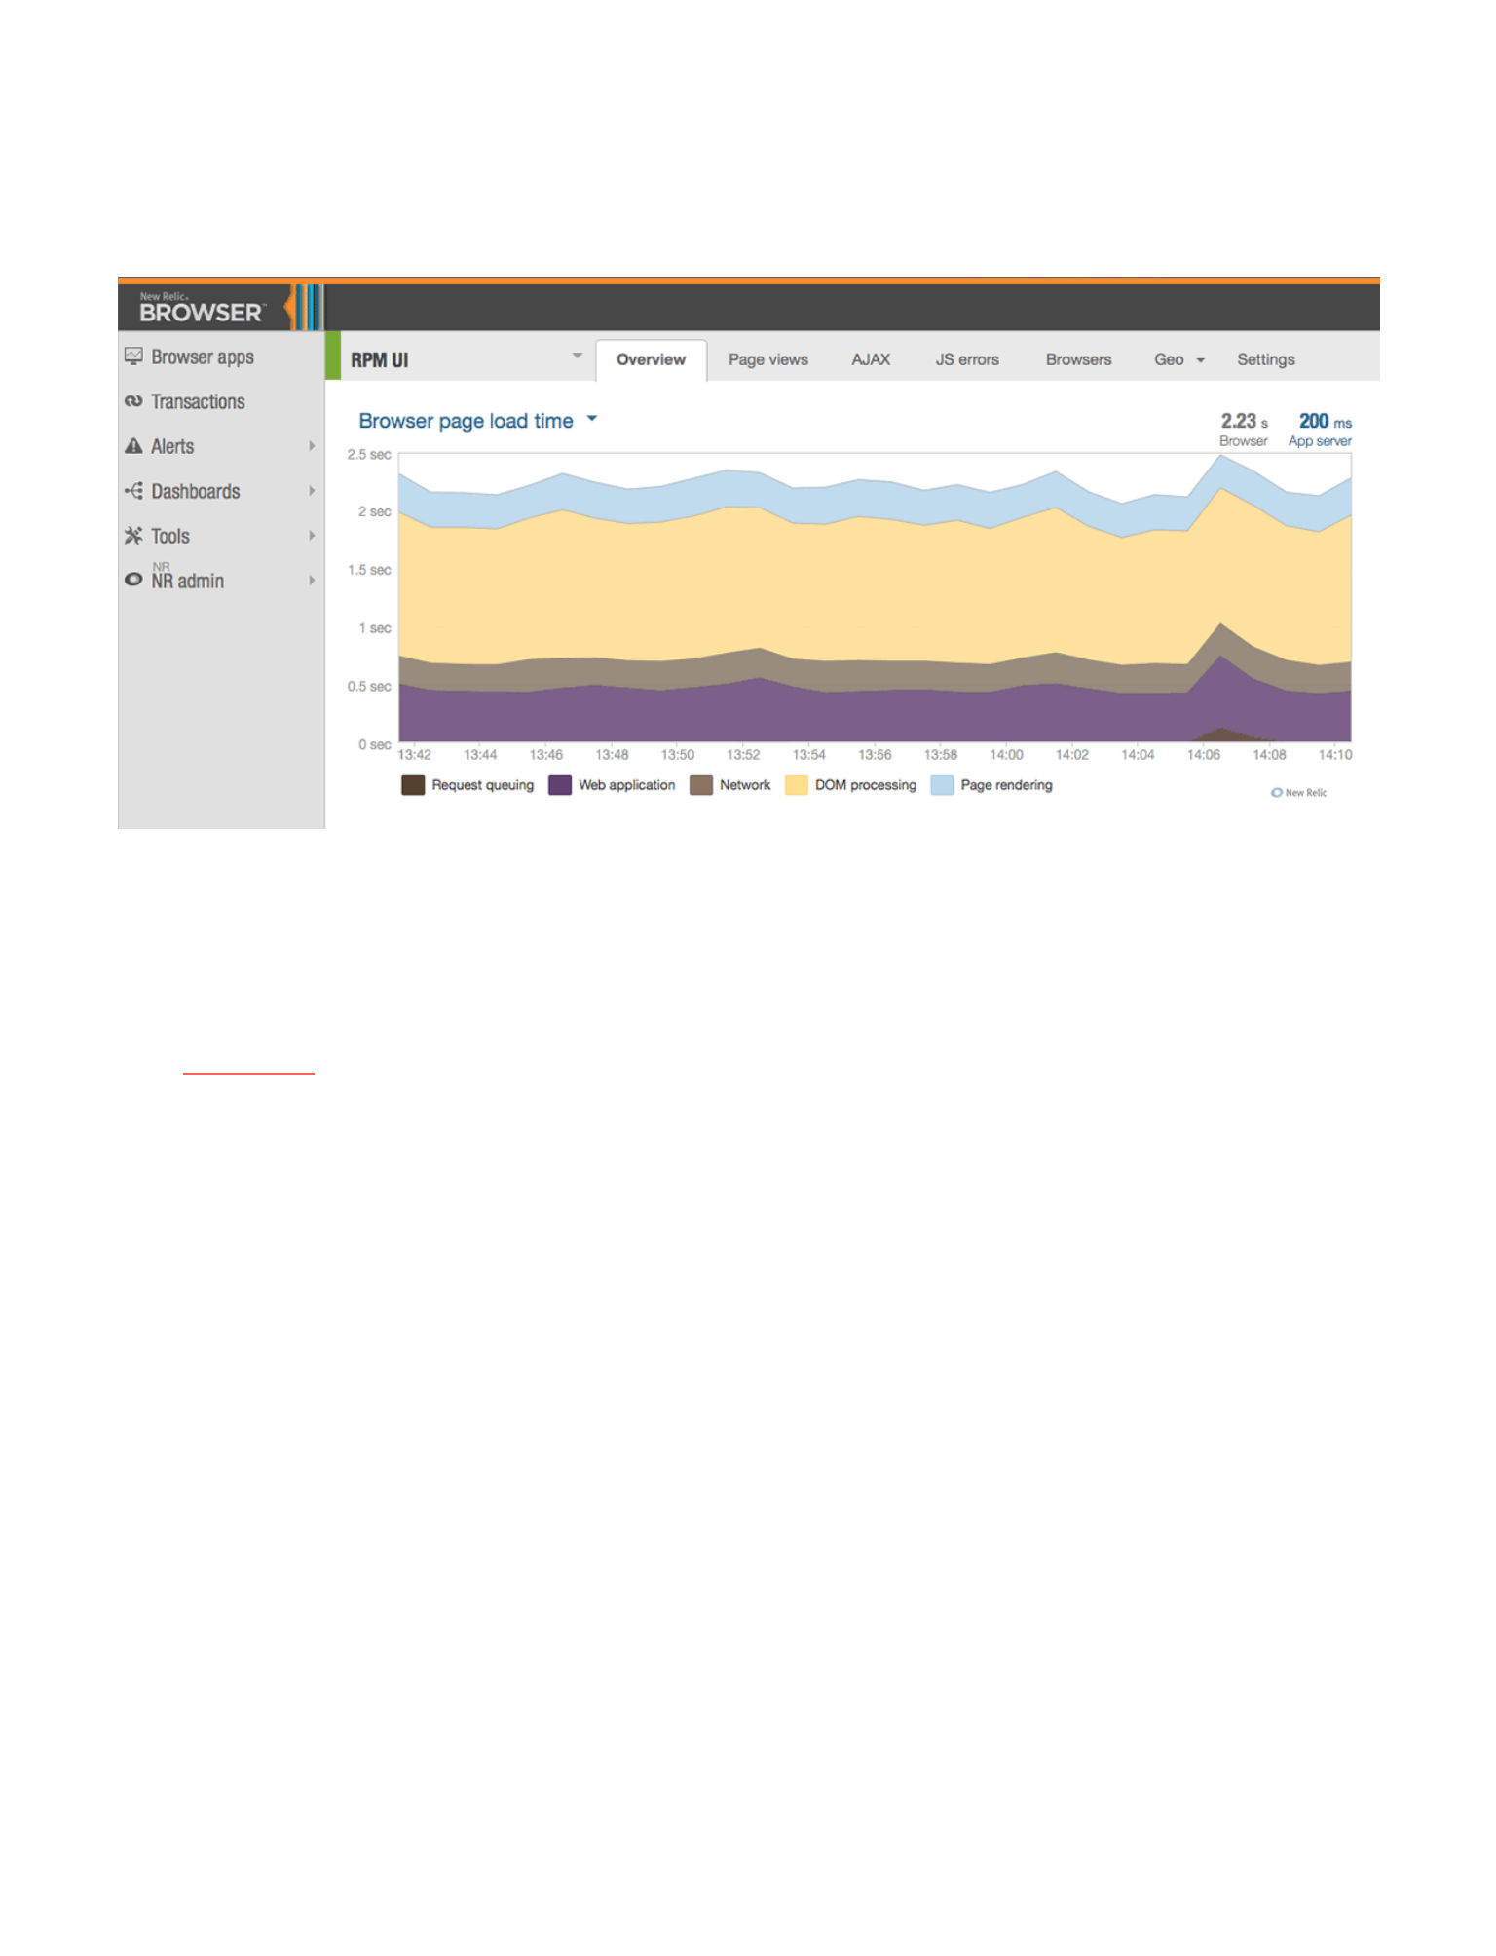This screenshot has height=1956, width=1496.
Task: Open Browser page load time chart dropdown
Action: coord(591,420)
